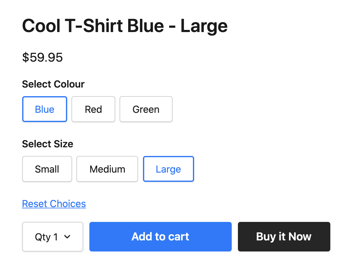Click the $59.95 price label
Screen dimensions: 355x278
coord(42,58)
